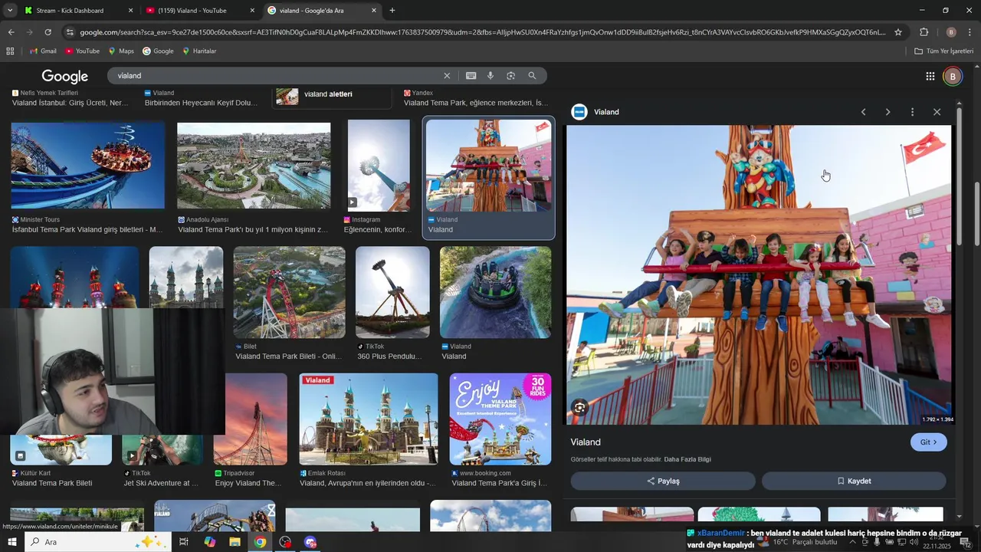Image resolution: width=981 pixels, height=552 pixels.
Task: Open the Google bookmark
Action: click(158, 51)
